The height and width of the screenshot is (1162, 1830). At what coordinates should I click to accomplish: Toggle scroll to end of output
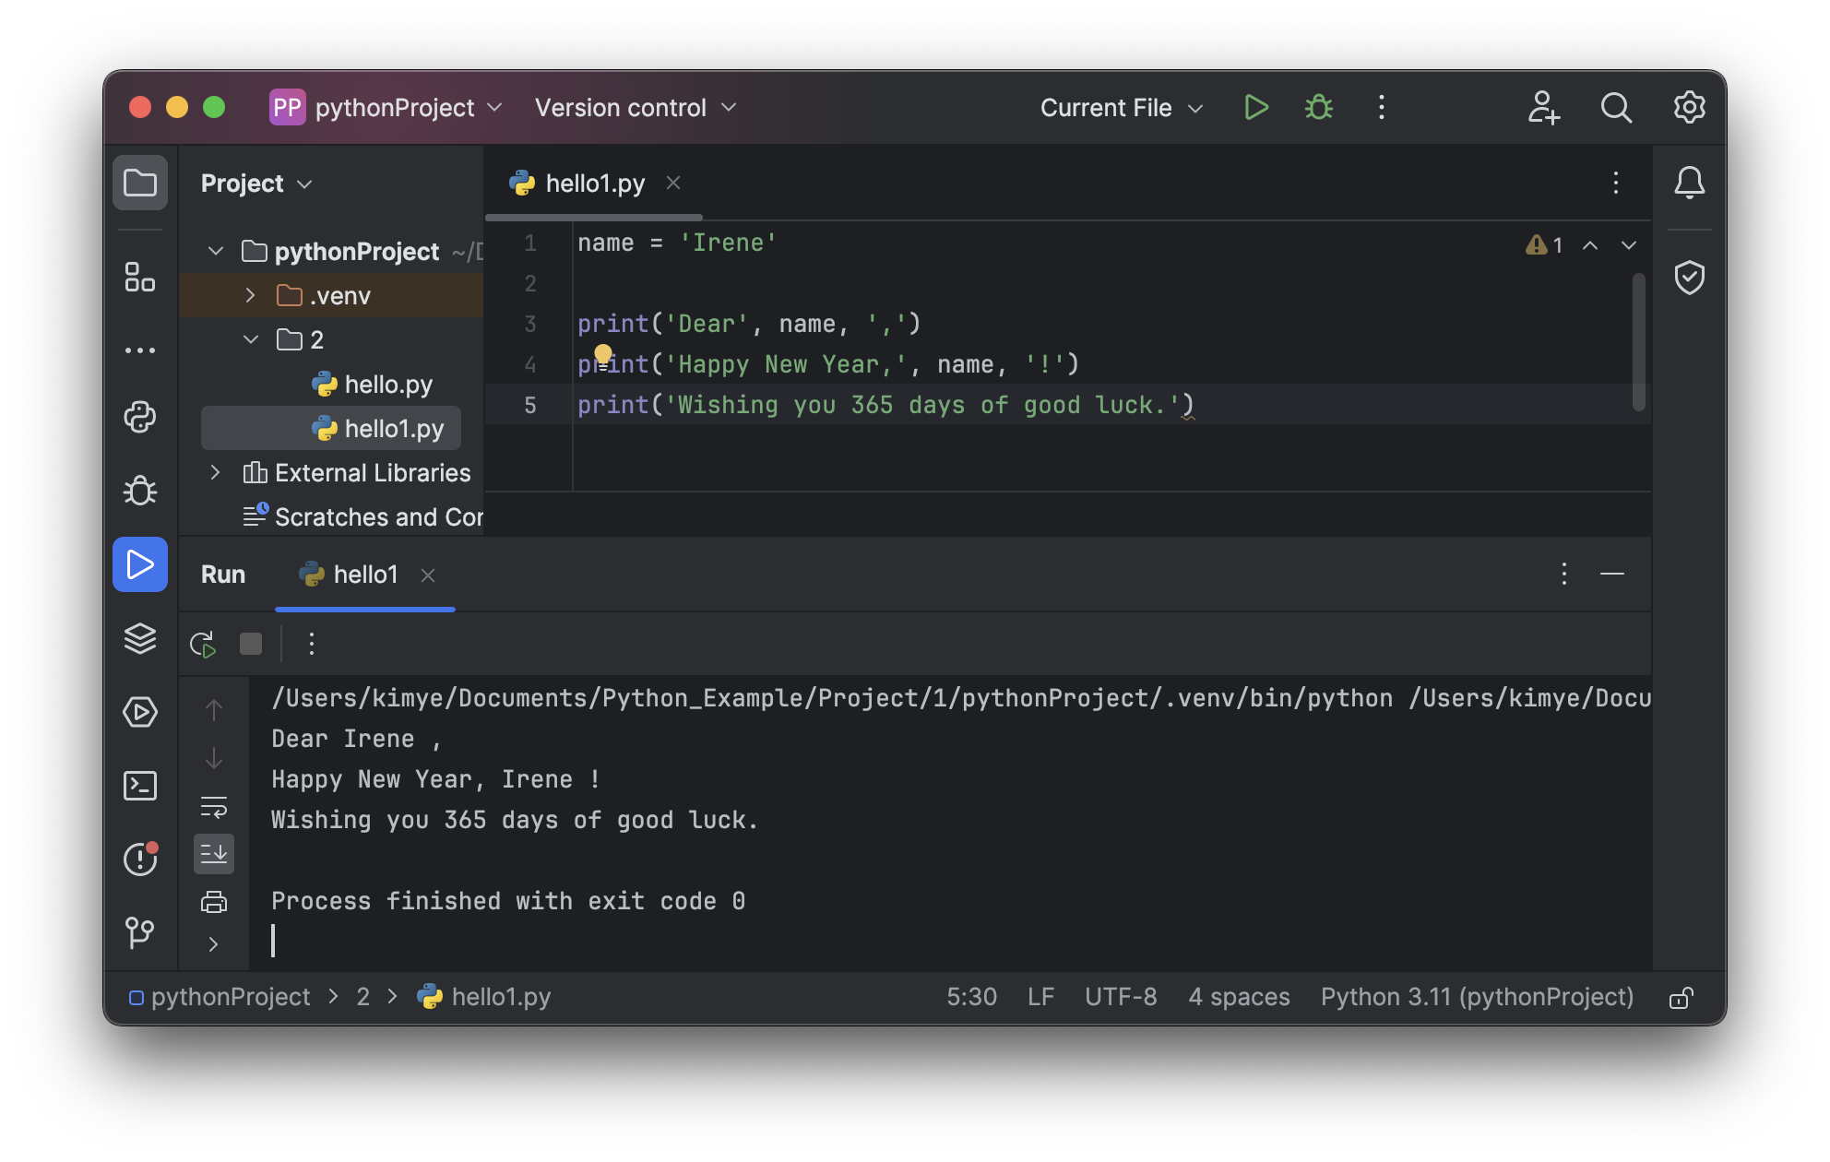coord(214,854)
